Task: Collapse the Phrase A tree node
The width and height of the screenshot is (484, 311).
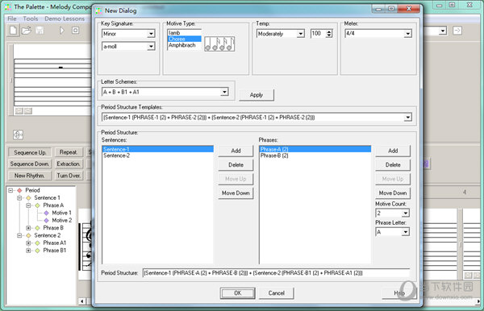Action: pos(28,205)
